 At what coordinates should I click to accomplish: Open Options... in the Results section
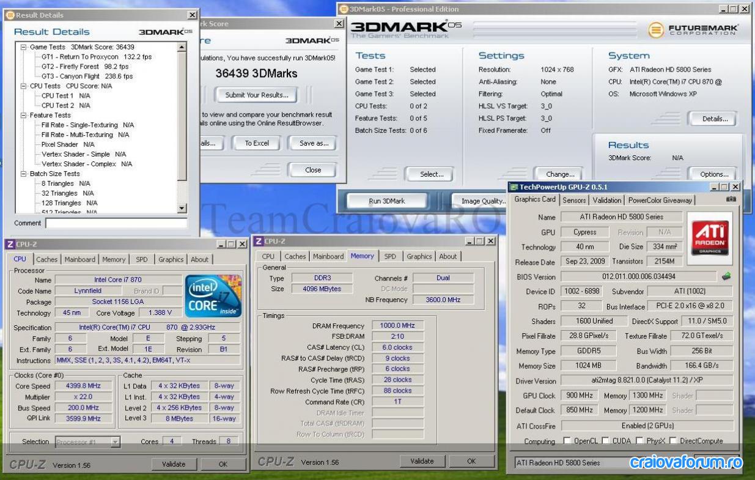point(714,174)
